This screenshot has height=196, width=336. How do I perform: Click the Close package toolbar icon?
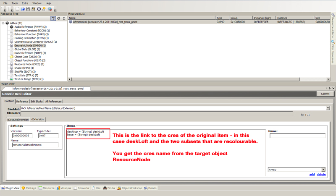[39, 9]
